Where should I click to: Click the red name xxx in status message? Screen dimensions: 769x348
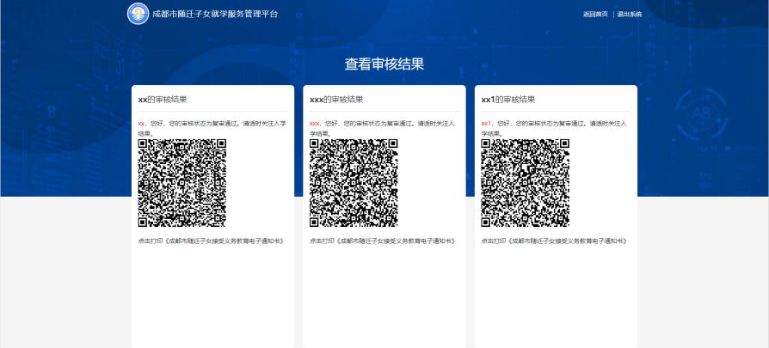314,124
